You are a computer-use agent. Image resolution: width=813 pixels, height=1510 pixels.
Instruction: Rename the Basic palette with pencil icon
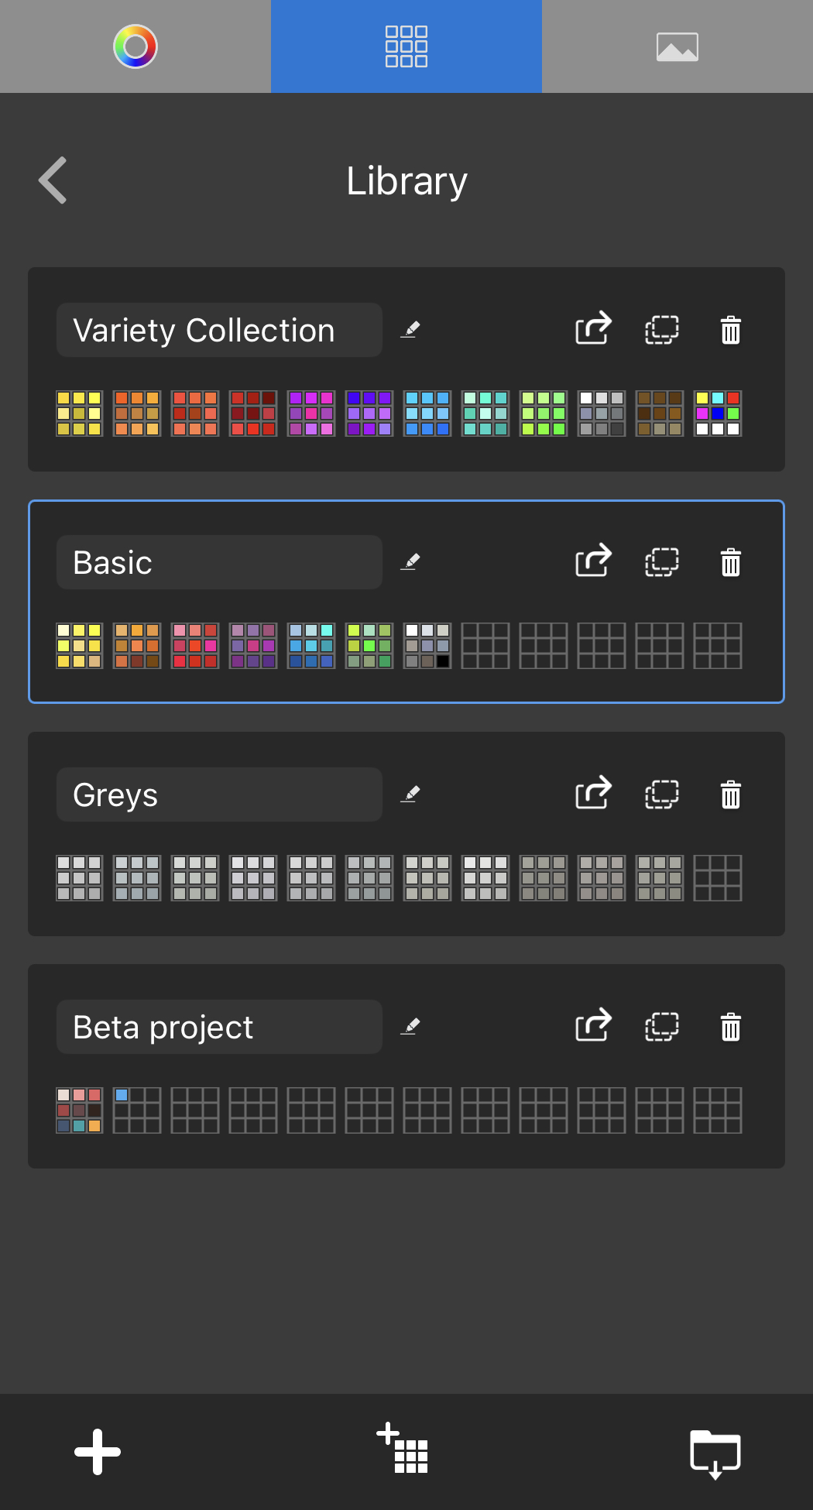point(410,561)
